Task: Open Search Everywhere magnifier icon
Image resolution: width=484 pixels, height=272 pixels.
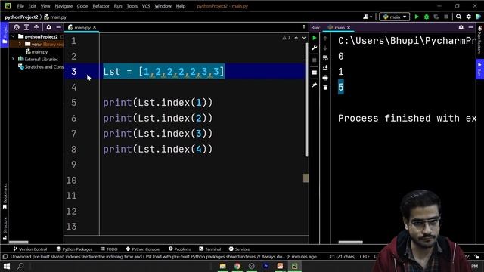Action: coord(459,17)
